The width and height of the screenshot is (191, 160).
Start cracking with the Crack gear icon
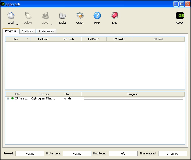pos(80,16)
